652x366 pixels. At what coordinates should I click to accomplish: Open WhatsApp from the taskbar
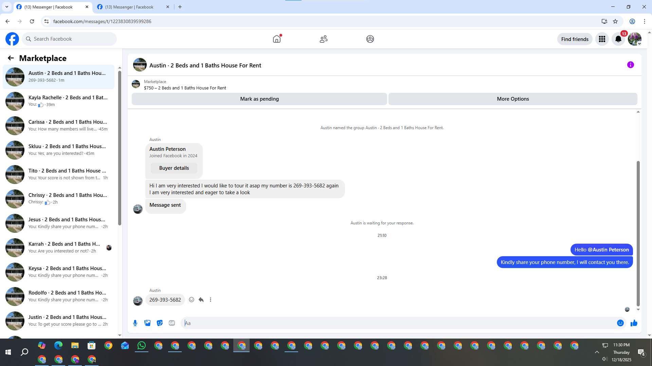(x=142, y=346)
